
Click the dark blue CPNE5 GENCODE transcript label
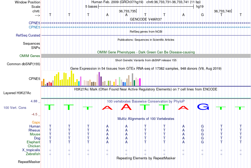pos(34,23)
